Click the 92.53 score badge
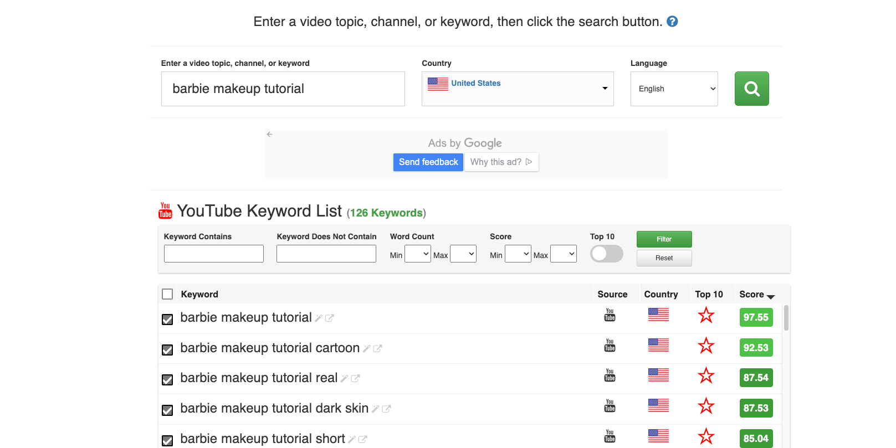Screen dimensions: 896x448 [x=756, y=348]
